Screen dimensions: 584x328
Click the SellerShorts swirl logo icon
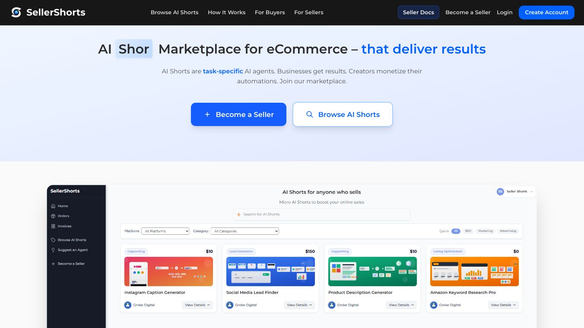(16, 13)
